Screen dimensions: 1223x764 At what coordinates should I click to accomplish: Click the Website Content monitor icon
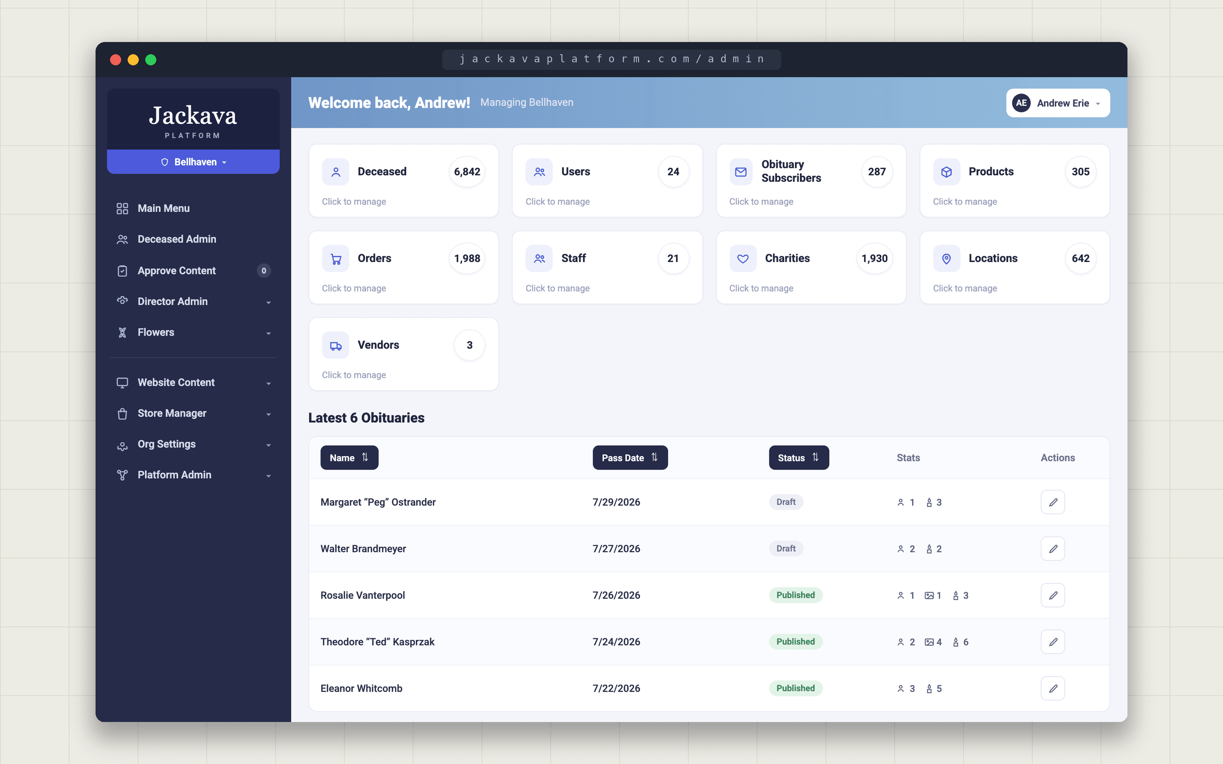122,382
